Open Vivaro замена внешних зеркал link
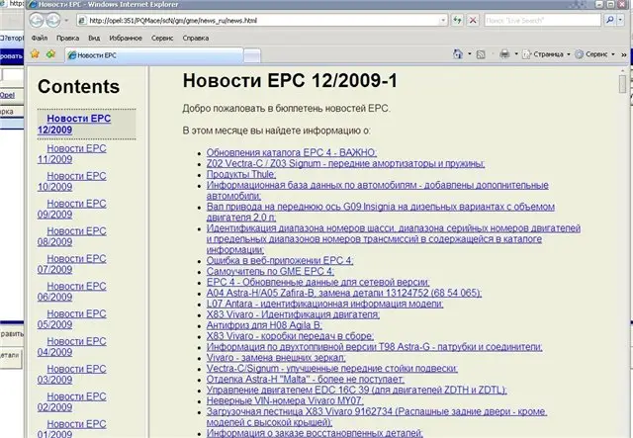The width and height of the screenshot is (633, 438). tap(276, 358)
